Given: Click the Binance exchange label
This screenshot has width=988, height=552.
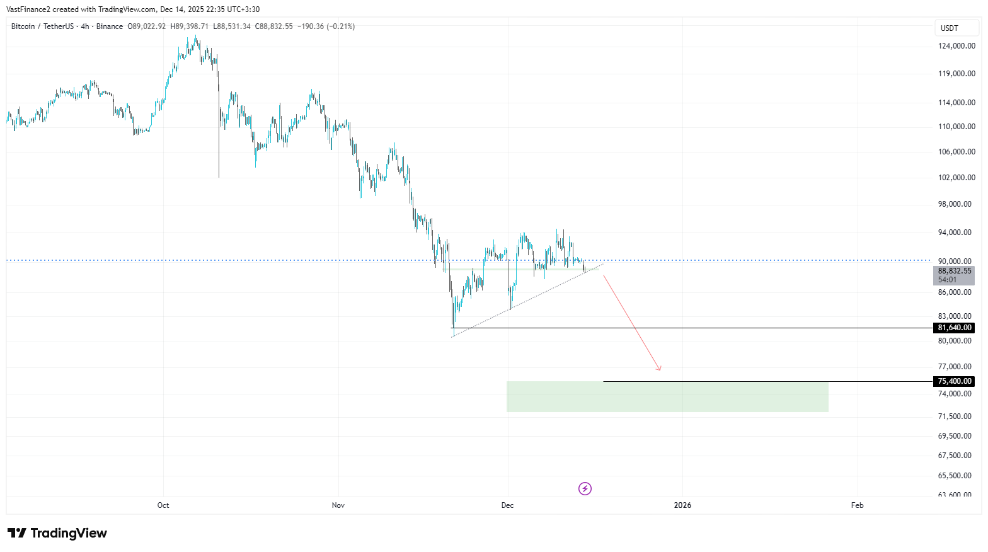Looking at the screenshot, I should click(x=110, y=26).
